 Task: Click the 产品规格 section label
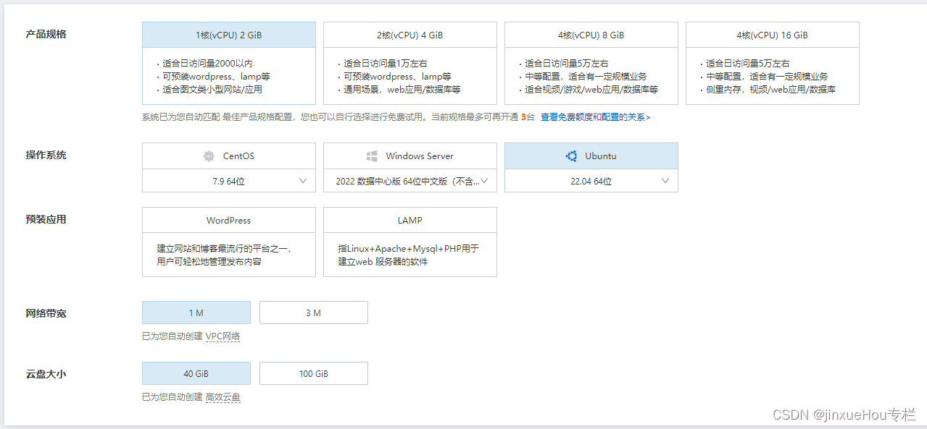[46, 34]
